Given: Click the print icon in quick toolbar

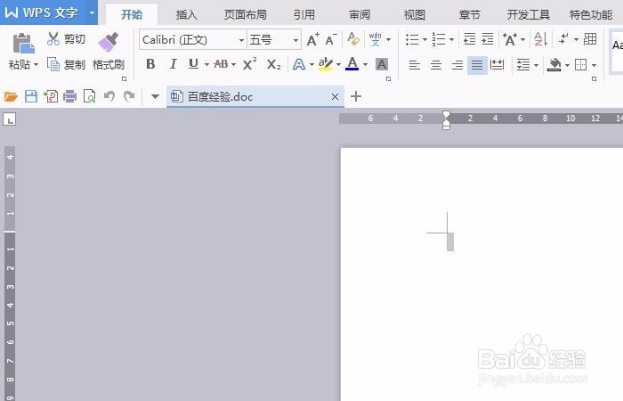Looking at the screenshot, I should [x=70, y=96].
